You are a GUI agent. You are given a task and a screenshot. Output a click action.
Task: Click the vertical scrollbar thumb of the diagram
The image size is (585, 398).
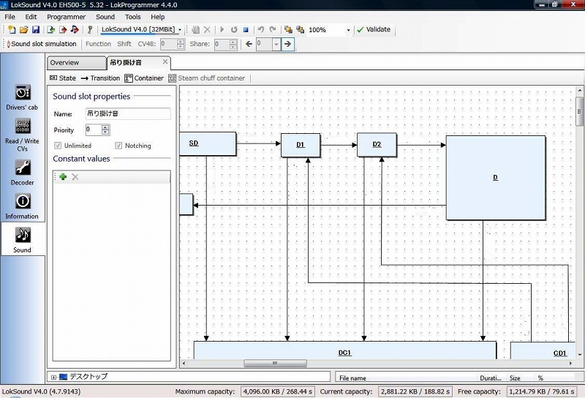tap(579, 111)
